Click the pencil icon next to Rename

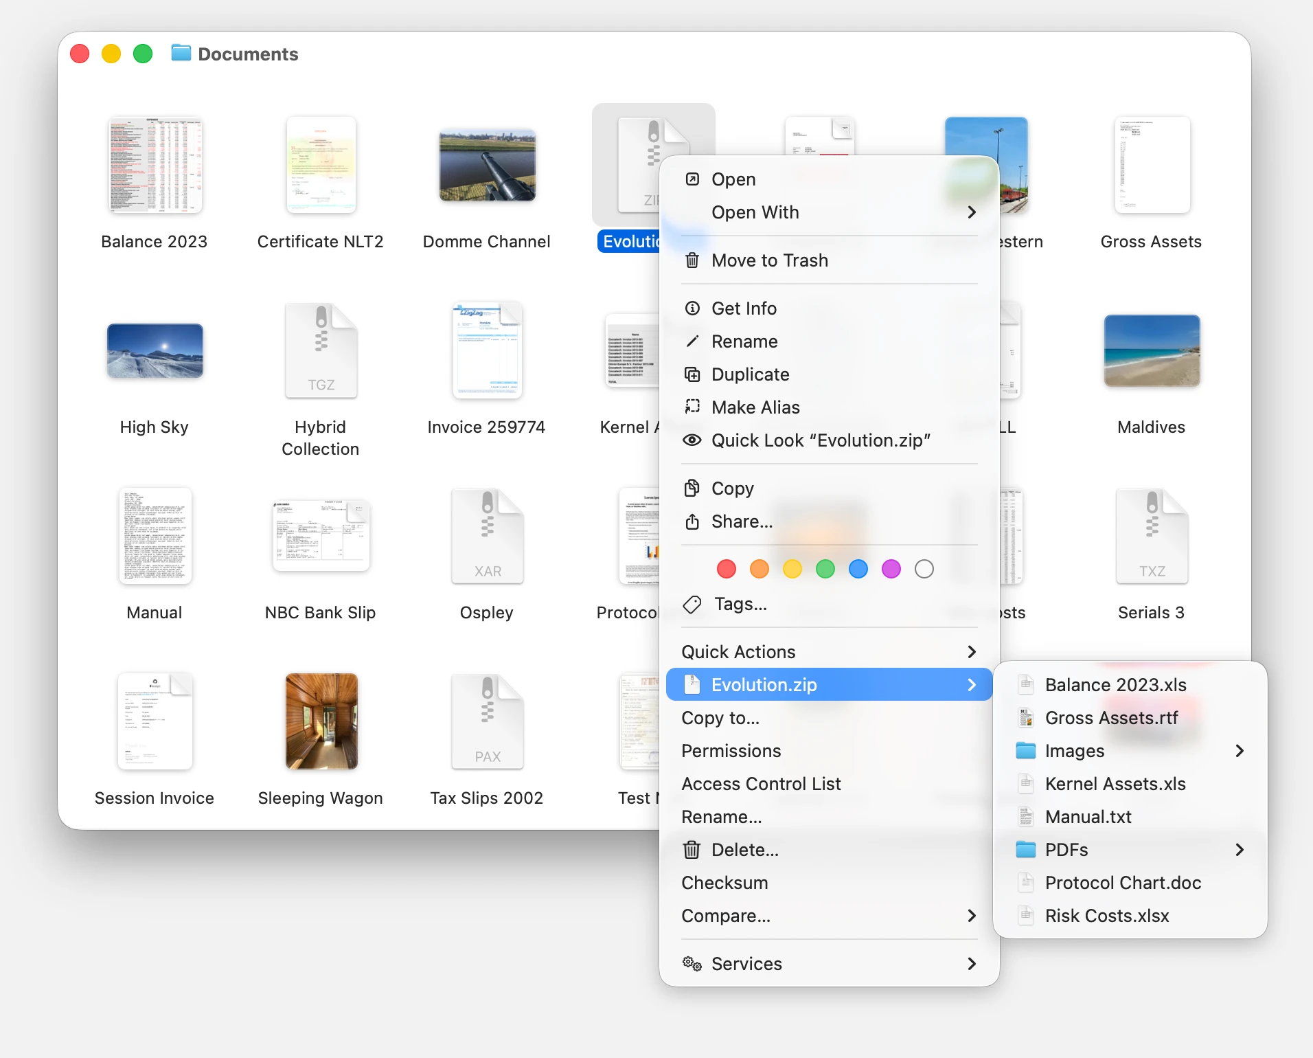pyautogui.click(x=692, y=341)
